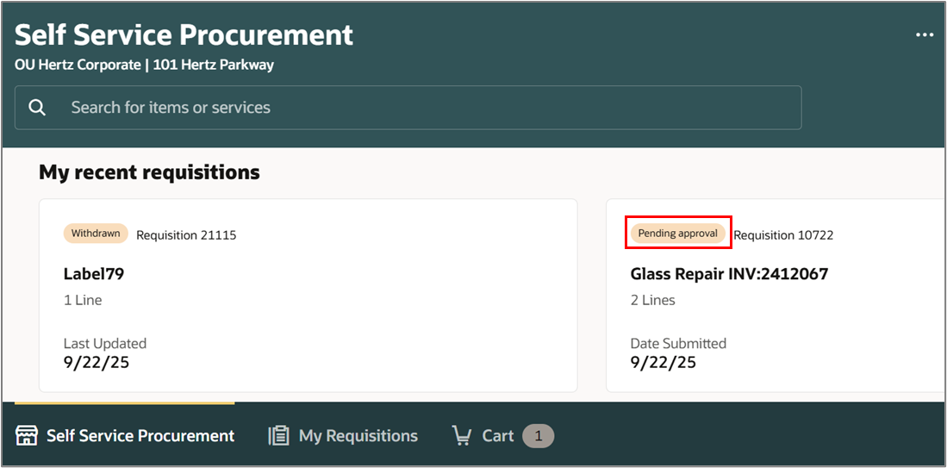This screenshot has height=468, width=947.
Task: Open the Label79 requisition card title
Action: pyautogui.click(x=94, y=274)
